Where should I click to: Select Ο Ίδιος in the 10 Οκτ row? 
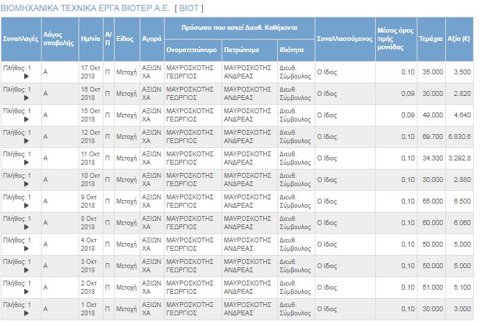coord(327,180)
